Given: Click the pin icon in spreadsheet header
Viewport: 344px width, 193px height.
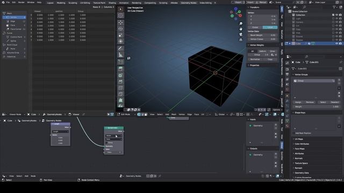Looking at the screenshot, I should click(x=84, y=114).
